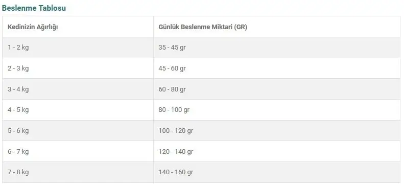This screenshot has height=186, width=404.
Task: Click empty area in the 7 - 8 kg row
Action: [296, 172]
